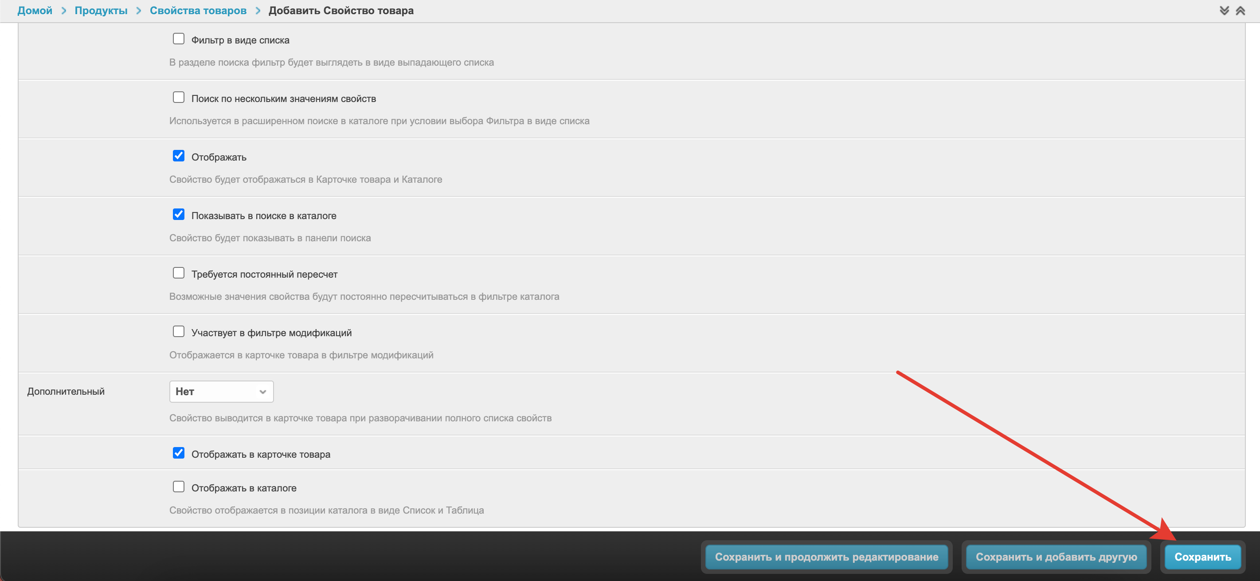Image resolution: width=1260 pixels, height=581 pixels.
Task: Go to 'Домой' breadcrumb
Action: tap(35, 10)
